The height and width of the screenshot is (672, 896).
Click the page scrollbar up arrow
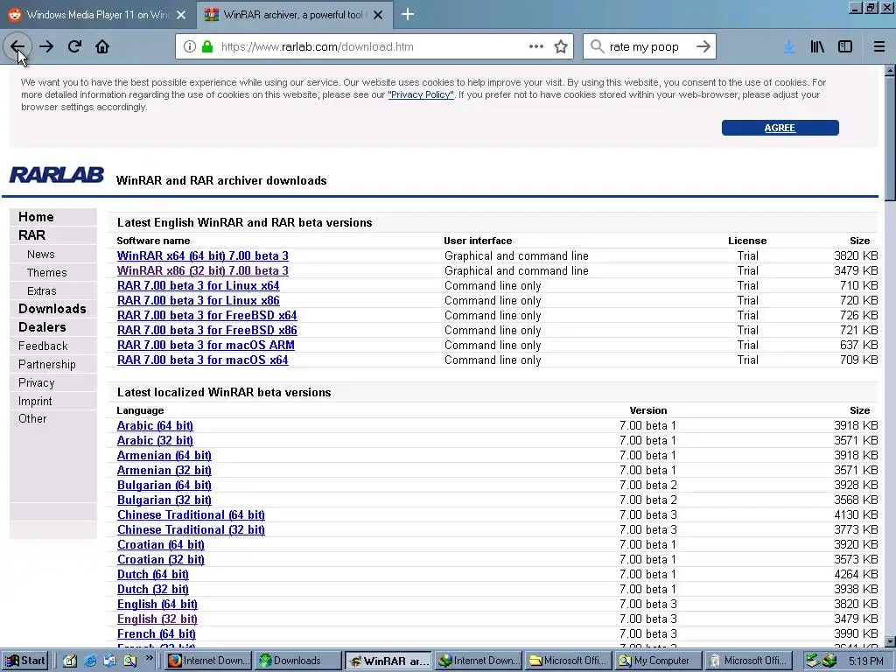pos(890,71)
